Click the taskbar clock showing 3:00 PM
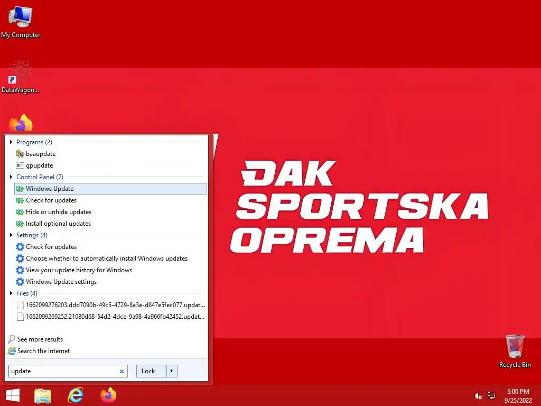 (518, 396)
